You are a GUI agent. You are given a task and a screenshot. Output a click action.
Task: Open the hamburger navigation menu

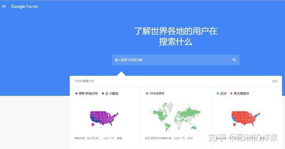[4, 6]
